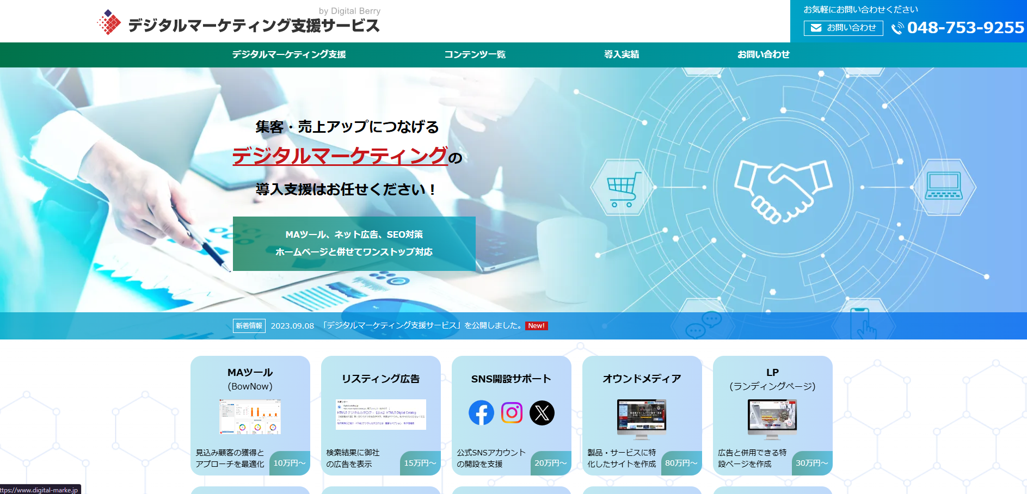Click the envelope icon in contact button
Screen dimensions: 1027x494
[x=816, y=28]
